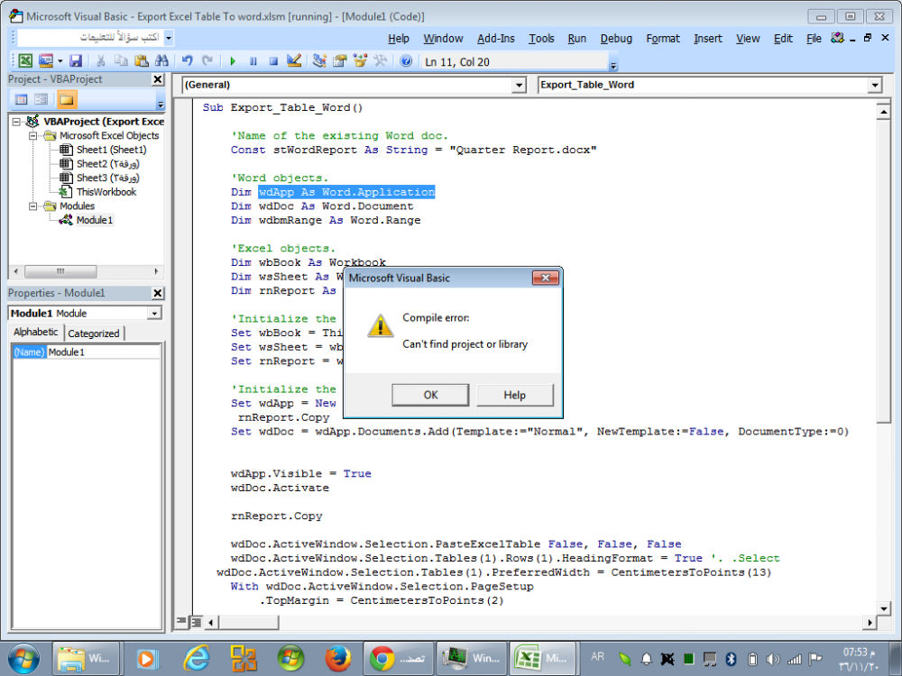Image resolution: width=902 pixels, height=676 pixels.
Task: Open the Export_Table_Word procedure dropdown
Action: point(875,85)
